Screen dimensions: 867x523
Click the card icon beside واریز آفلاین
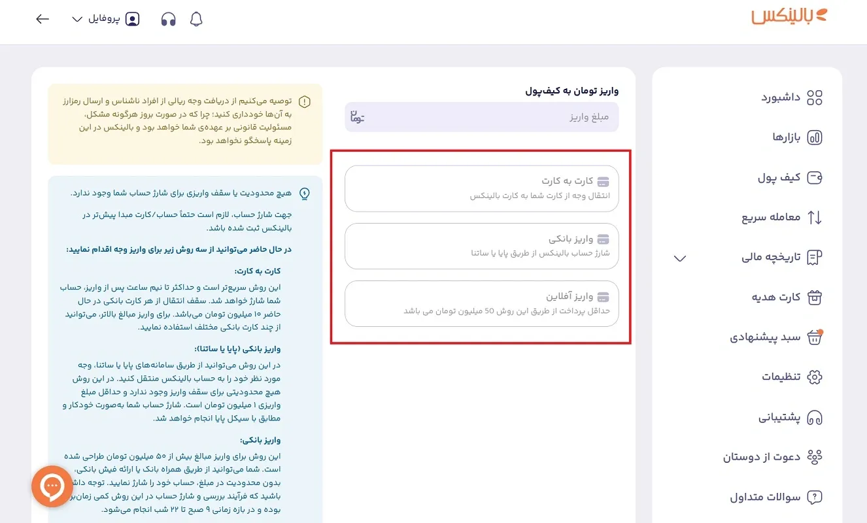pyautogui.click(x=604, y=296)
